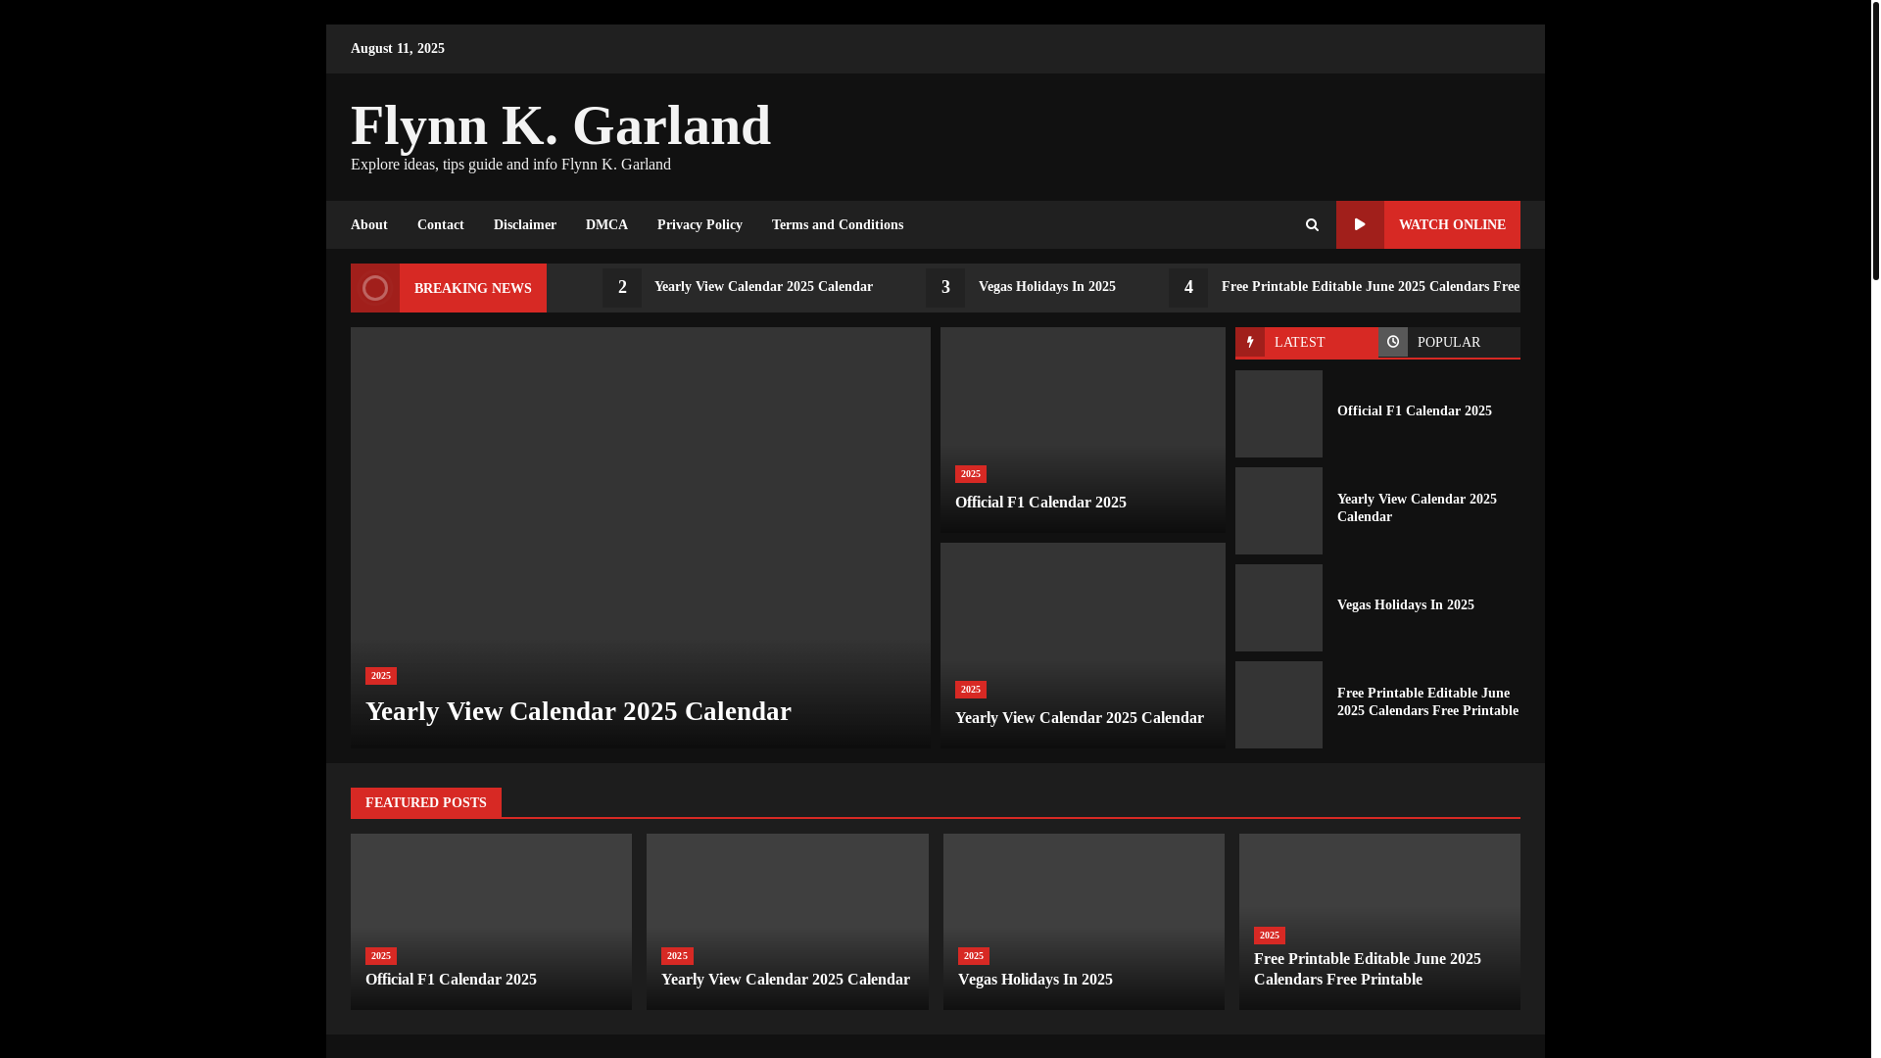Click the play icon beside Watch Online

pyautogui.click(x=1360, y=224)
